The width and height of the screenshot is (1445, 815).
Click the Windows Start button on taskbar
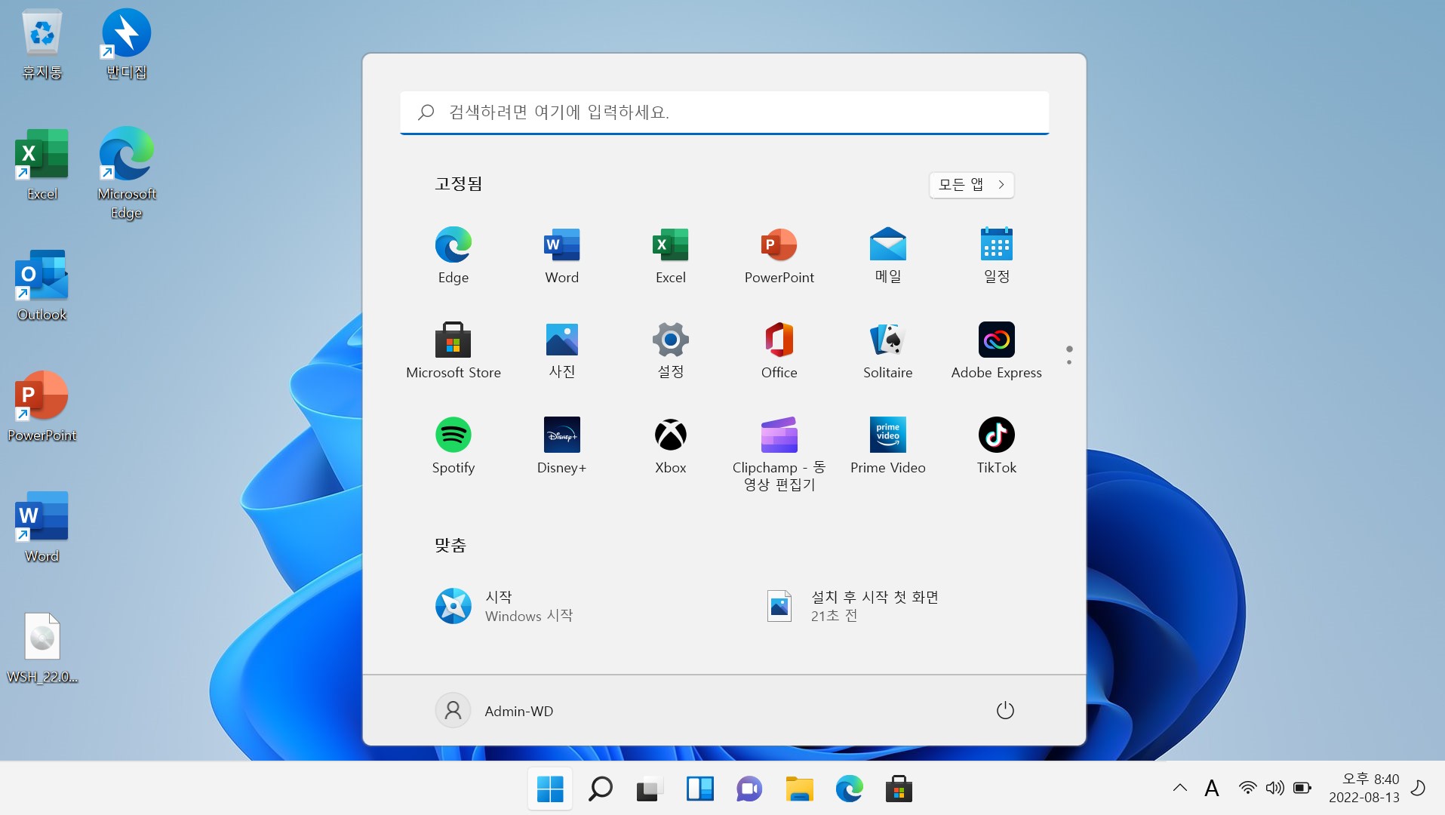click(550, 789)
